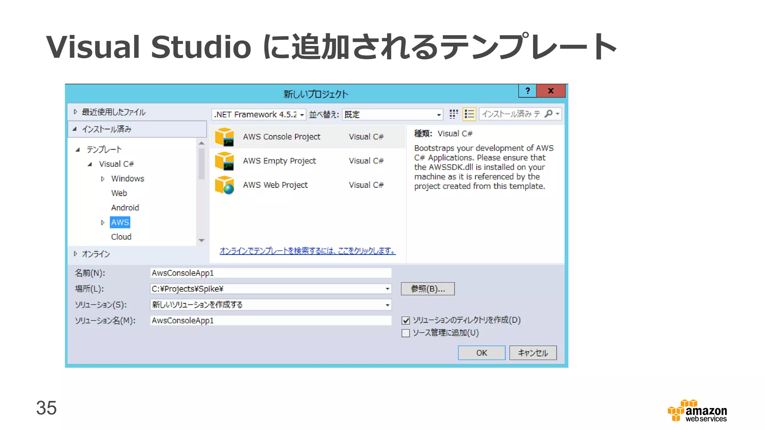
Task: Click 'Visual C#' type in Web Project row
Action: pos(366,185)
